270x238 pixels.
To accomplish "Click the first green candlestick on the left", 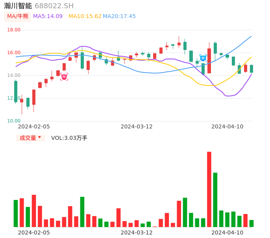I will [16, 92].
